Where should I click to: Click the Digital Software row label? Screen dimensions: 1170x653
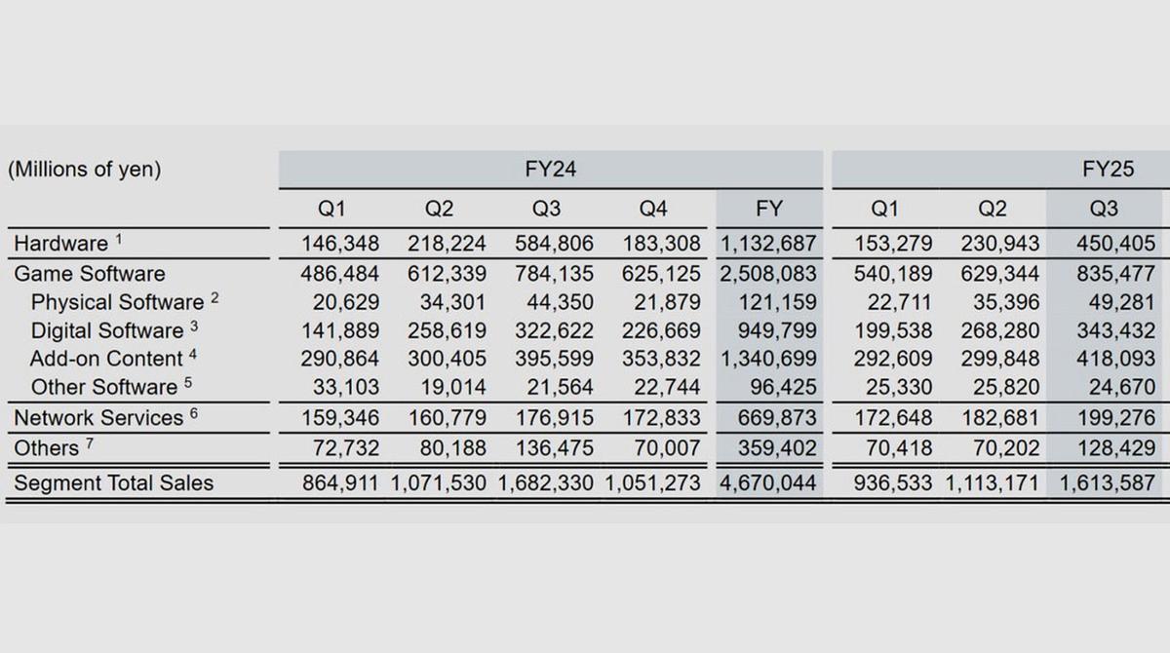click(x=107, y=330)
